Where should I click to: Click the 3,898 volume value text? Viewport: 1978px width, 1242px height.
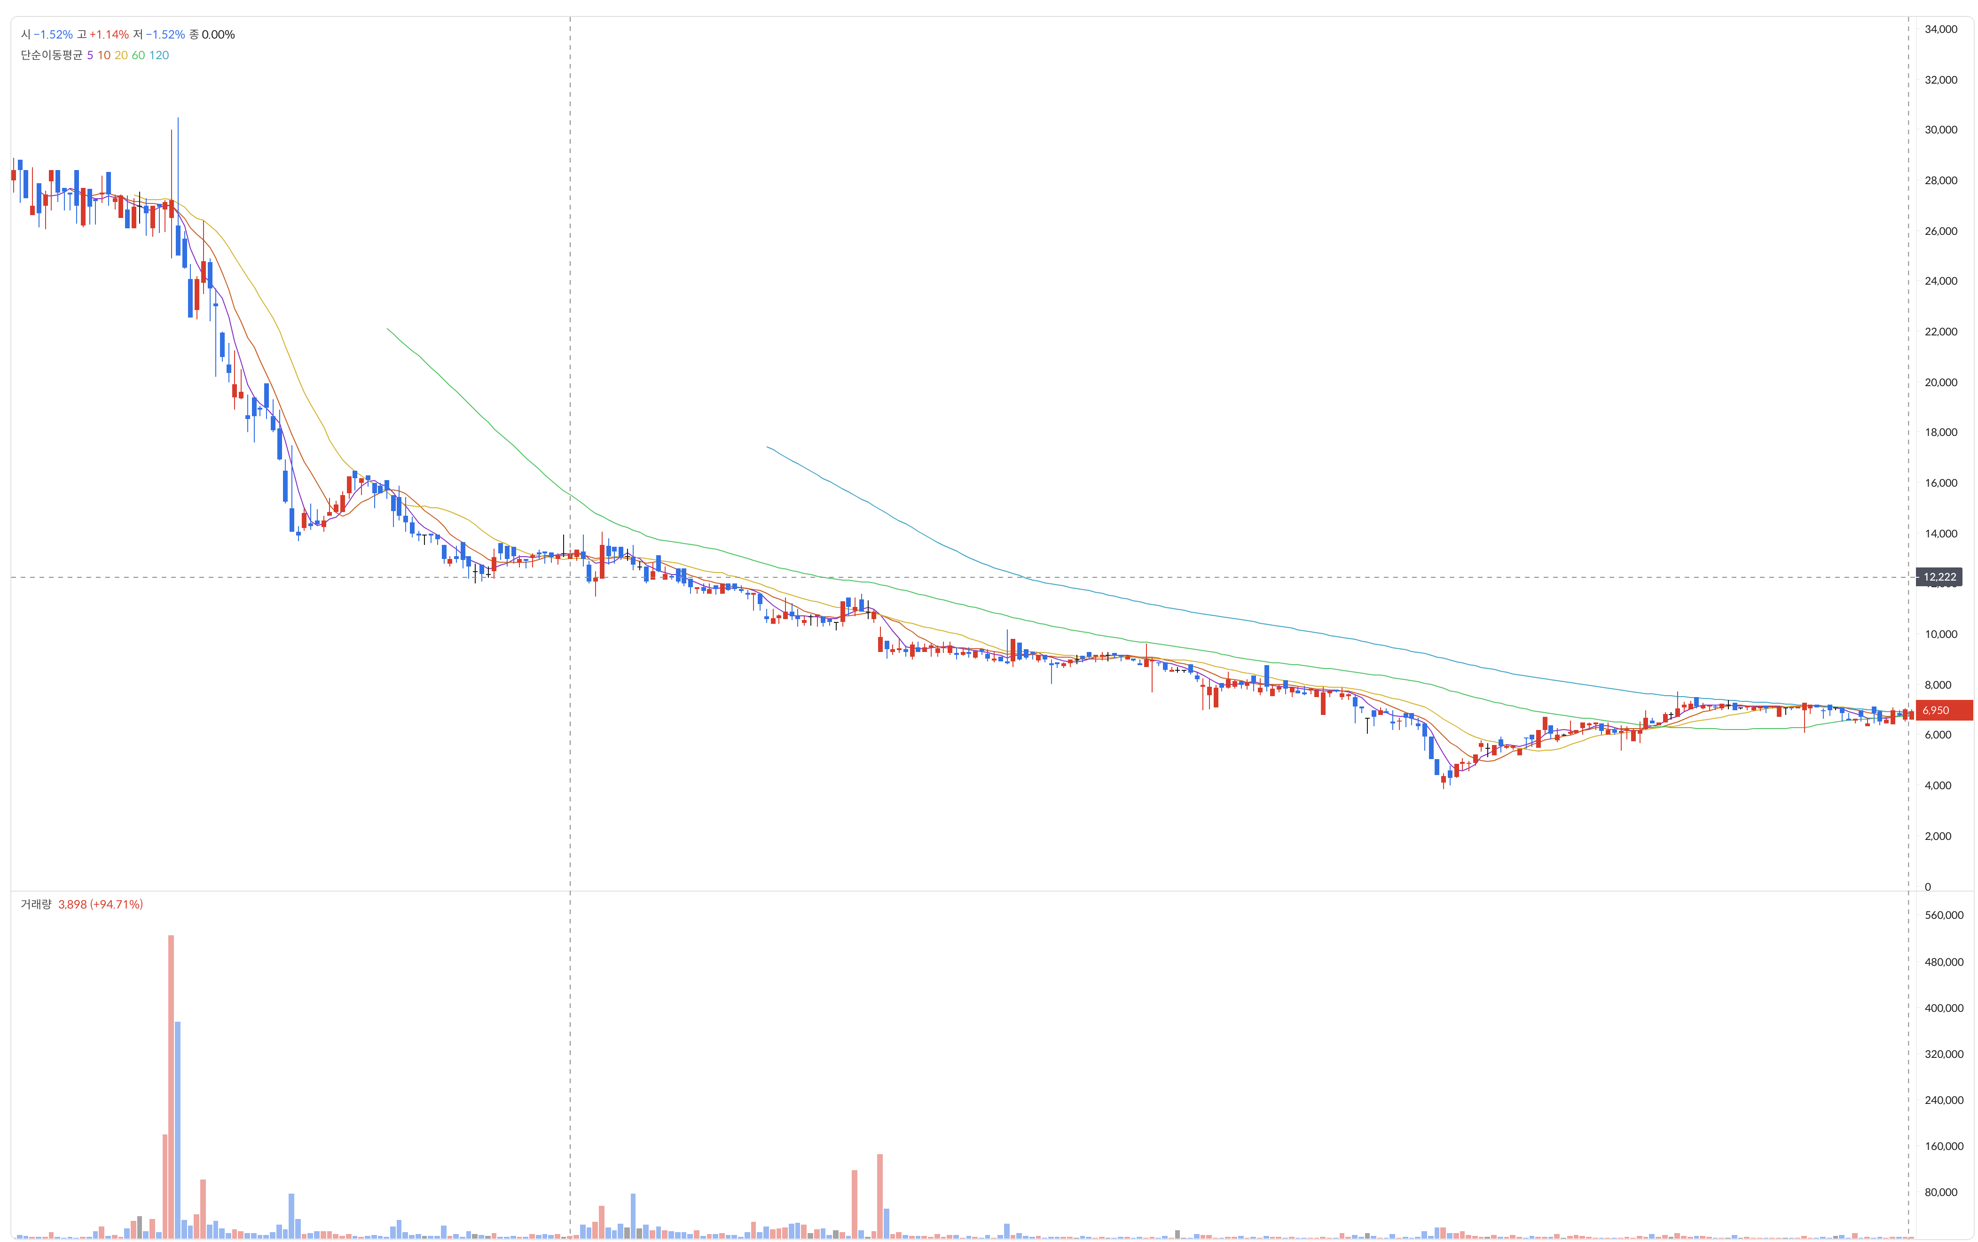click(72, 904)
